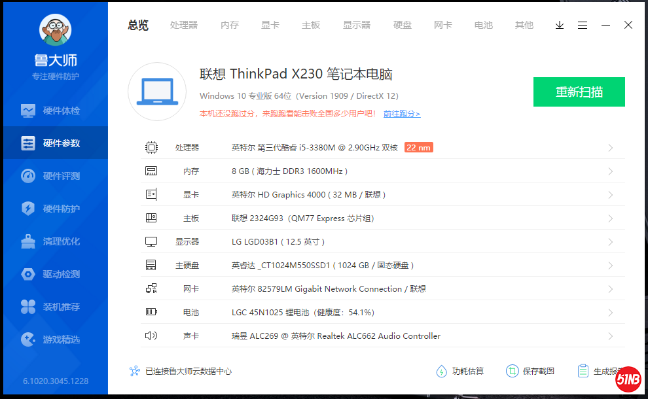The height and width of the screenshot is (399, 648).
Task: Switch to the 其他 tab
Action: coord(524,26)
